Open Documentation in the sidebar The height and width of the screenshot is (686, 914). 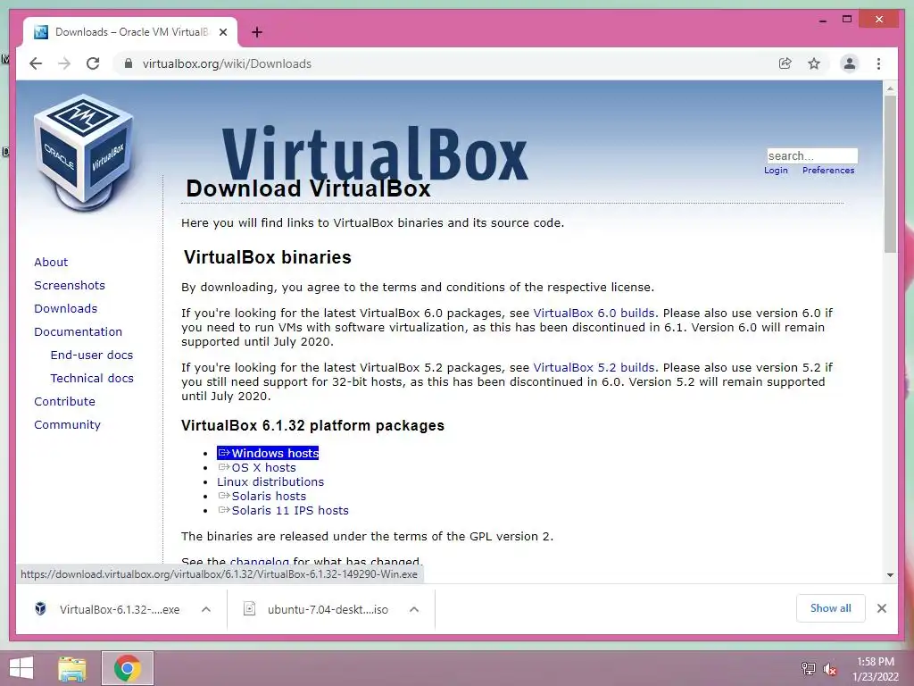click(x=79, y=332)
